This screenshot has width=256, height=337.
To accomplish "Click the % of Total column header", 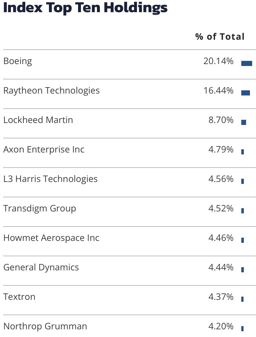I will click(x=220, y=37).
